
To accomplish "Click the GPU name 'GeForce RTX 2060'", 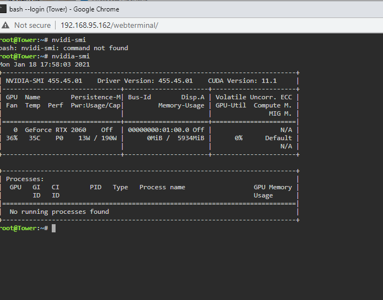I will click(56, 130).
